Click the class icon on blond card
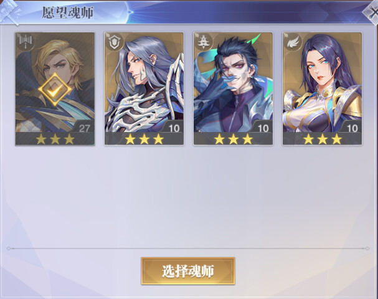Viewport: 378px width, 299px height. (x=26, y=42)
